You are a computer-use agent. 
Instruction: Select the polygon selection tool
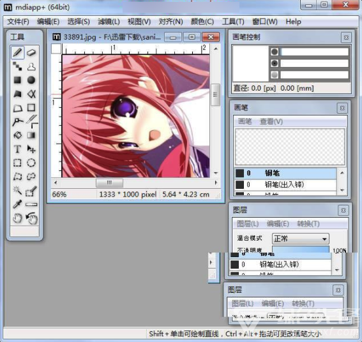[x=17, y=177]
